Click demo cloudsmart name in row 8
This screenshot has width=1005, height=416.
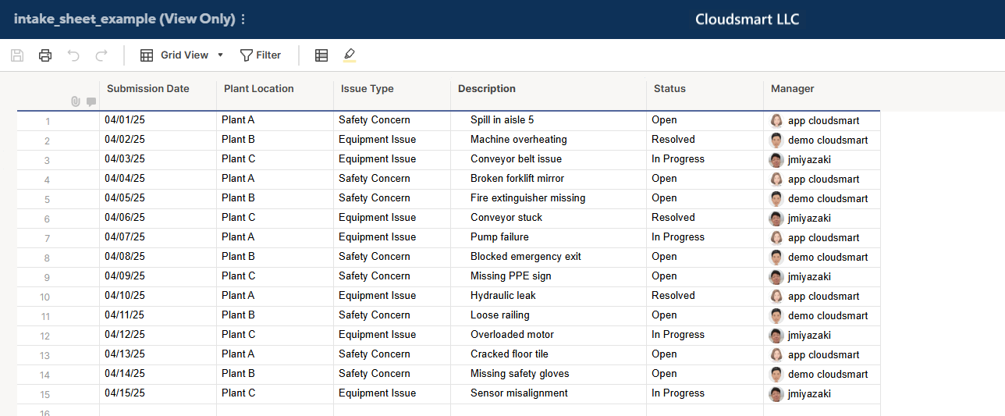[x=828, y=258]
